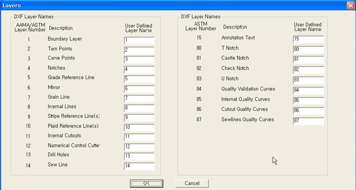Click the 'Numerical Control Cutter' description text
The width and height of the screenshot is (356, 190).
[x=74, y=146]
